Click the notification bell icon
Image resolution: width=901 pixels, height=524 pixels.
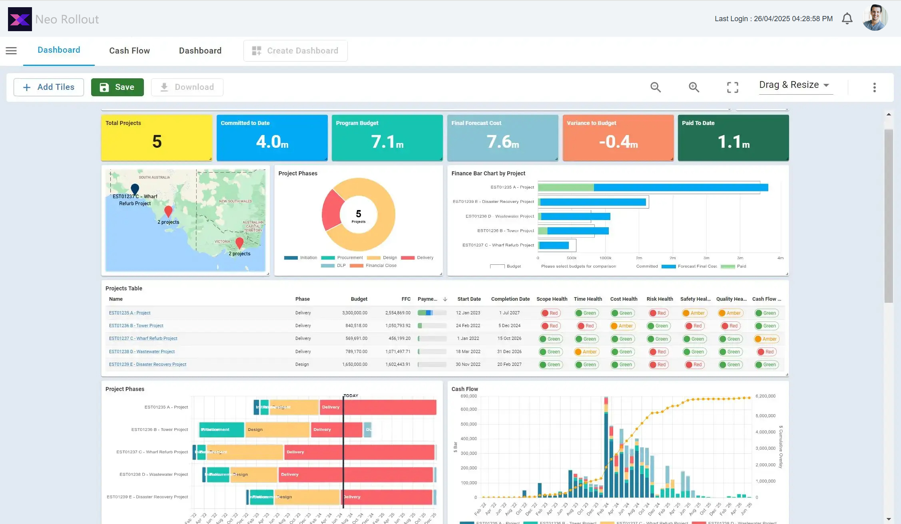click(847, 19)
